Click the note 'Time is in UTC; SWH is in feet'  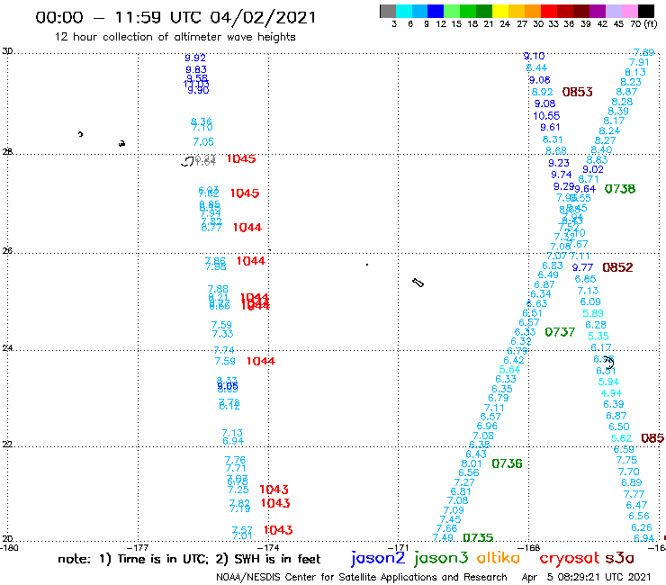[189, 559]
